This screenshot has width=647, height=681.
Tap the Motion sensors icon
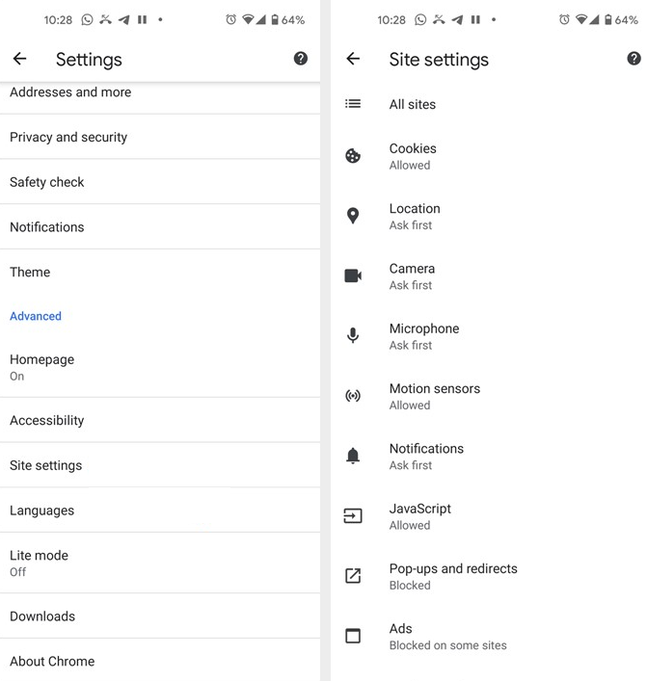click(353, 396)
